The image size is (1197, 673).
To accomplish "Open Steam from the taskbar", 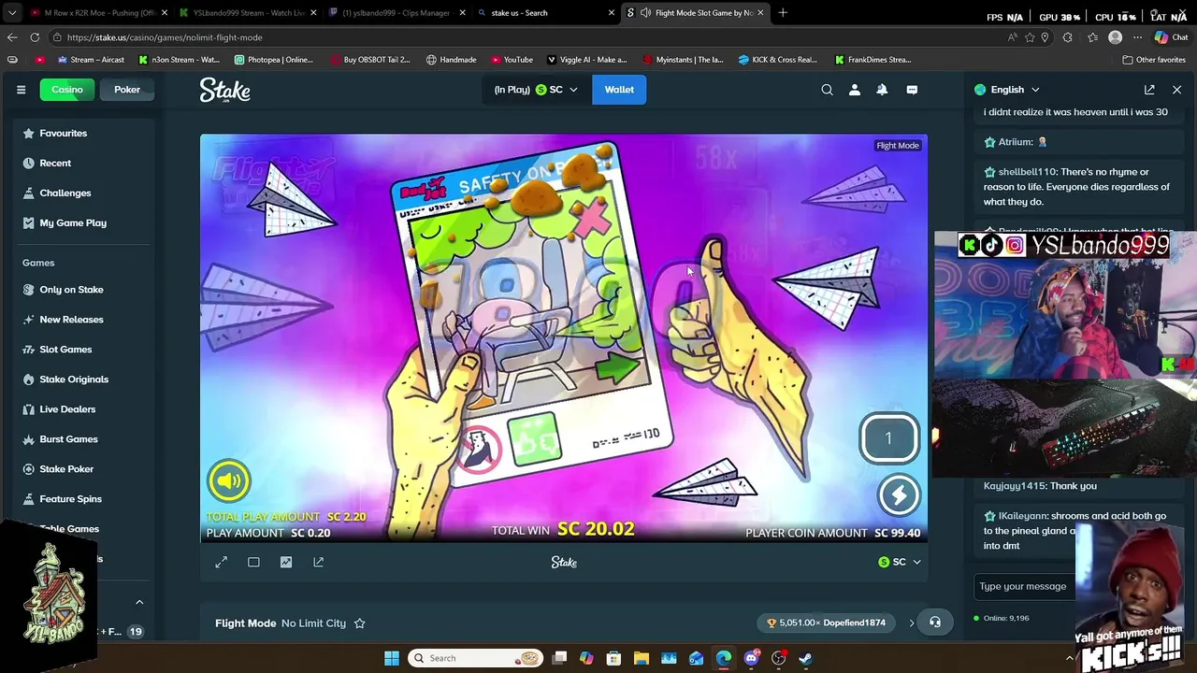I will pos(806,658).
